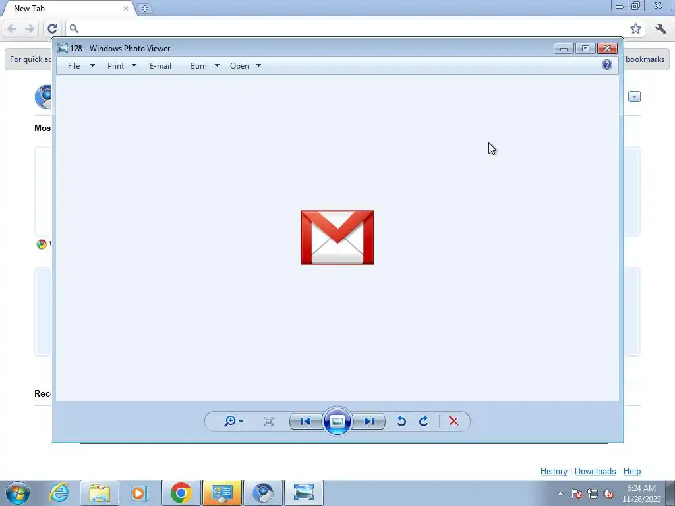Close the Windows Photo Viewer window
The height and width of the screenshot is (506, 675).
coord(607,49)
